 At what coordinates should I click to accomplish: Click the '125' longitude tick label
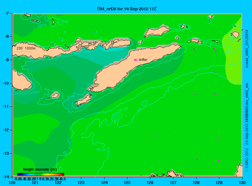(x=127, y=183)
